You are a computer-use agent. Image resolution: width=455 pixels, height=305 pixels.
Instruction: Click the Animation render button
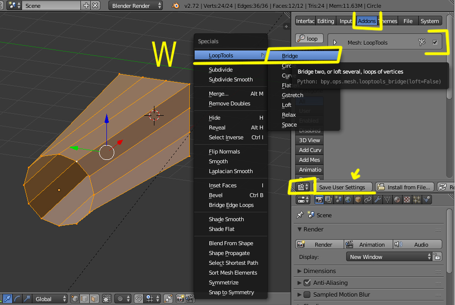click(x=368, y=245)
